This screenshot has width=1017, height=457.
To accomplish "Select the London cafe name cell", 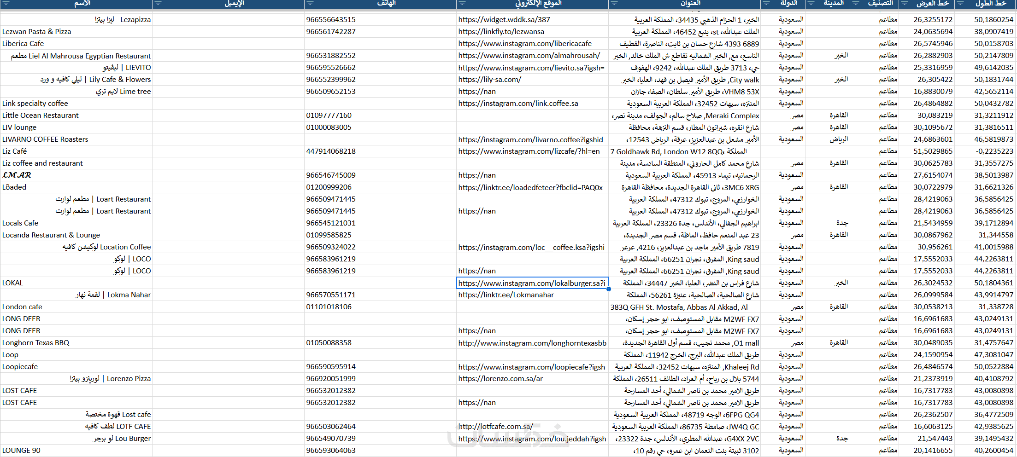I will point(76,307).
